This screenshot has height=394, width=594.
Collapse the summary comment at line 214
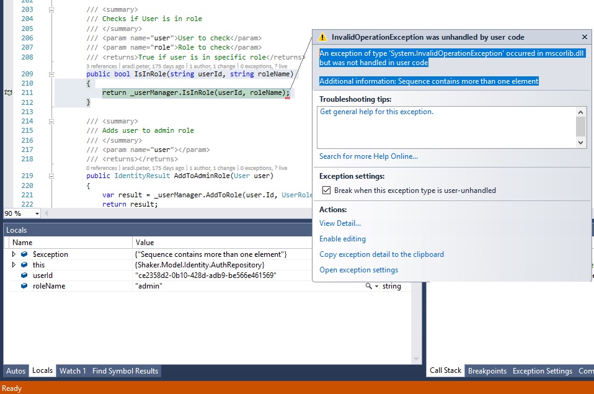[51, 122]
